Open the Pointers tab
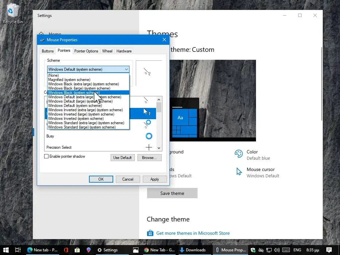340x255 pixels. (x=64, y=50)
